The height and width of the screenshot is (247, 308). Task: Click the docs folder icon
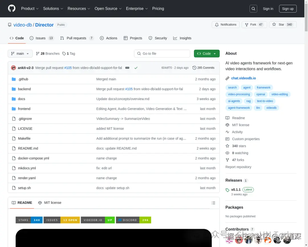pyautogui.click(x=14, y=99)
